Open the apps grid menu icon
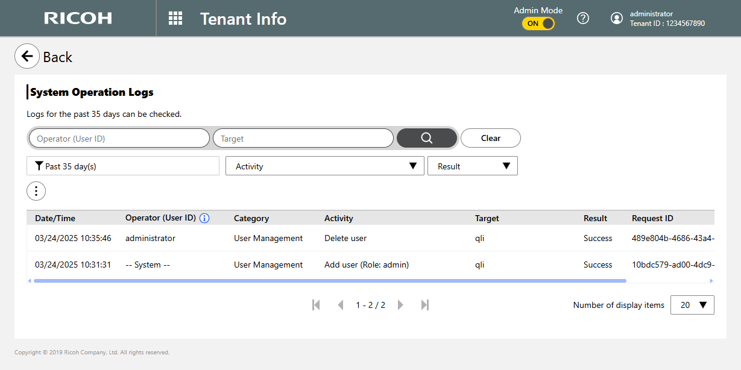 pos(175,18)
